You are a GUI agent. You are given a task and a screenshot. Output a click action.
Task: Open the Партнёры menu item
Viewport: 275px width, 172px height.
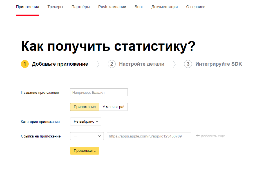click(x=81, y=7)
